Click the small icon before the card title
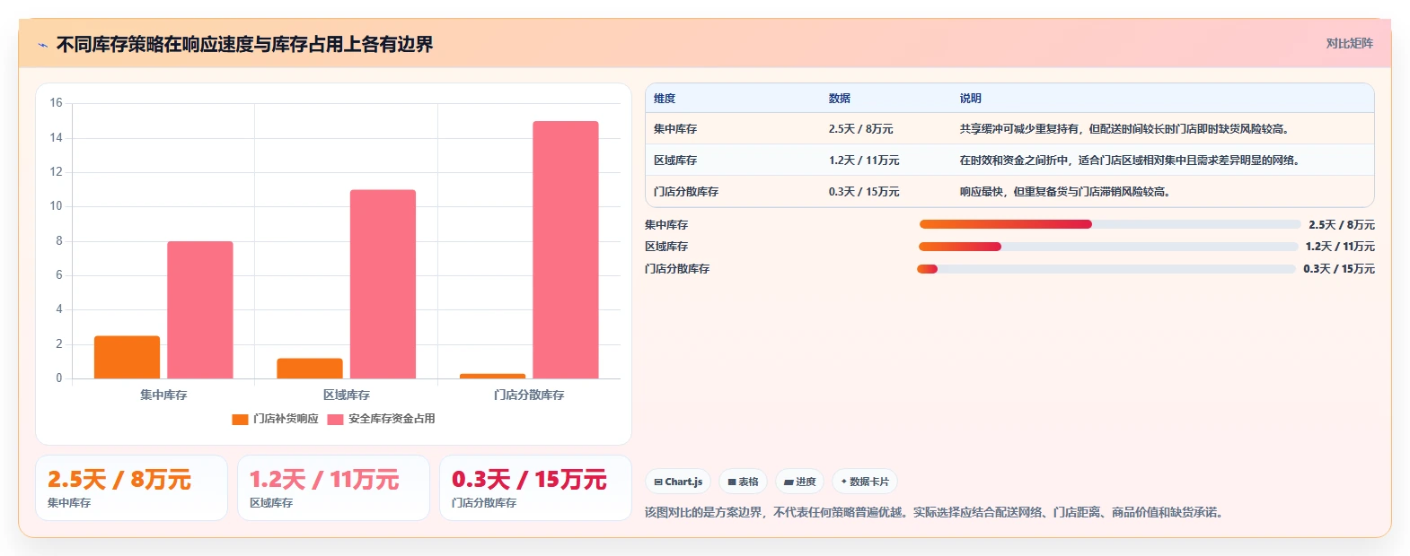 (42, 45)
